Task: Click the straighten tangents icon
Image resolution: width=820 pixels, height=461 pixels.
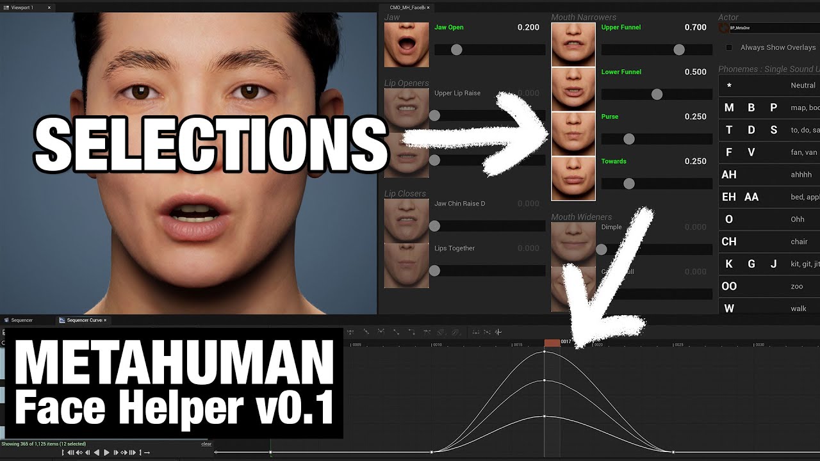Action: click(487, 332)
